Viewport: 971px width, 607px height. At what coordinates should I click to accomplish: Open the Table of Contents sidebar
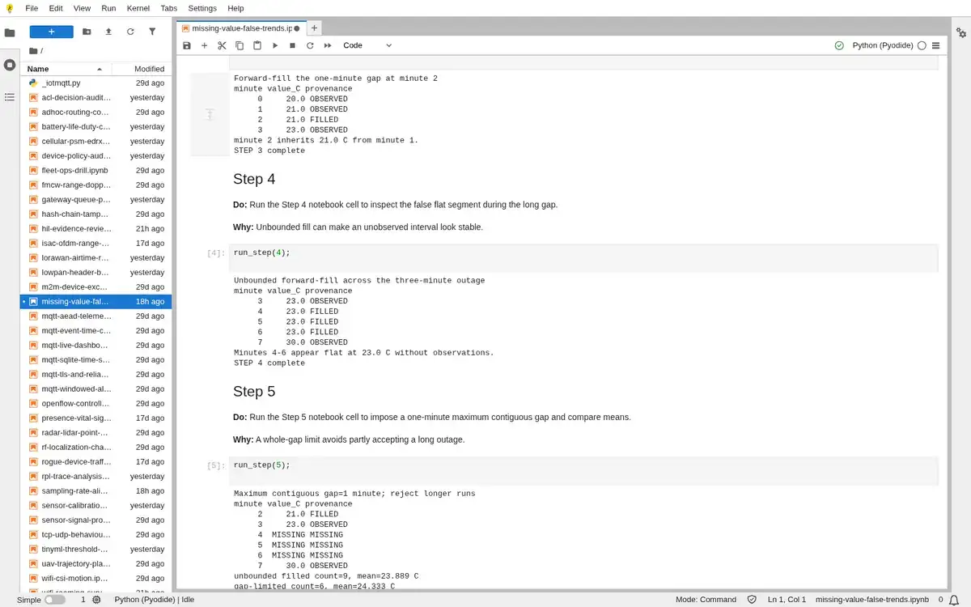[10, 97]
